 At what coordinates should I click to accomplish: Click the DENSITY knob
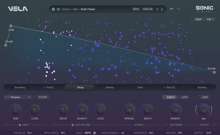[x=82, y=109]
